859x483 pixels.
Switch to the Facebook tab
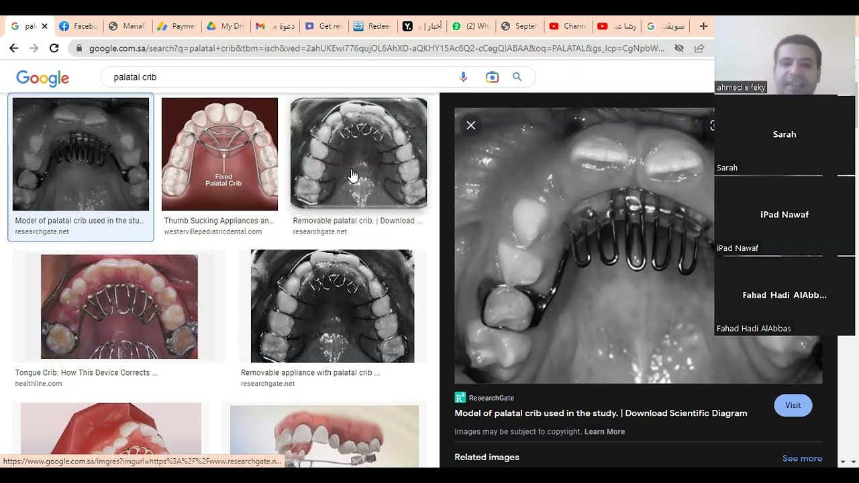coord(79,26)
